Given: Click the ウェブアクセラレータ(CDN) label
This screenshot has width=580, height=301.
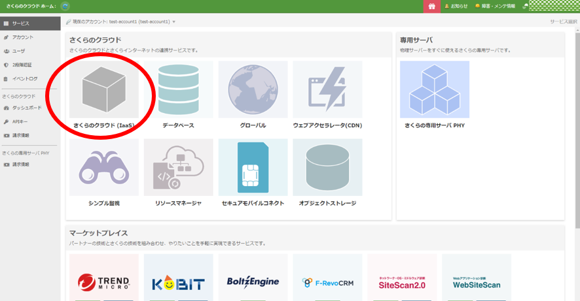Looking at the screenshot, I should (327, 125).
